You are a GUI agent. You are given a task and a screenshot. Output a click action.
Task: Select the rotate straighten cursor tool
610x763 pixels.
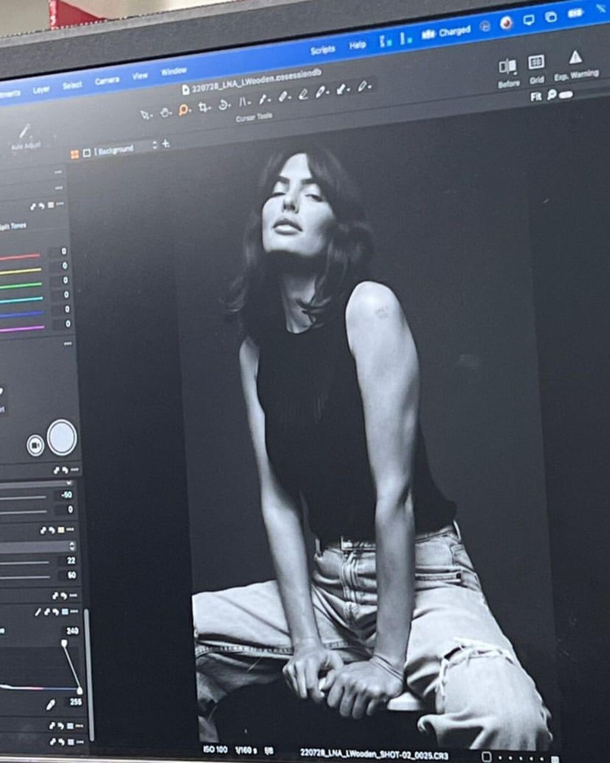click(224, 105)
